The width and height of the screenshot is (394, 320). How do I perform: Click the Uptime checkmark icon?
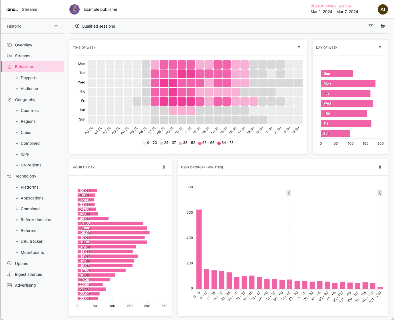tap(9, 264)
